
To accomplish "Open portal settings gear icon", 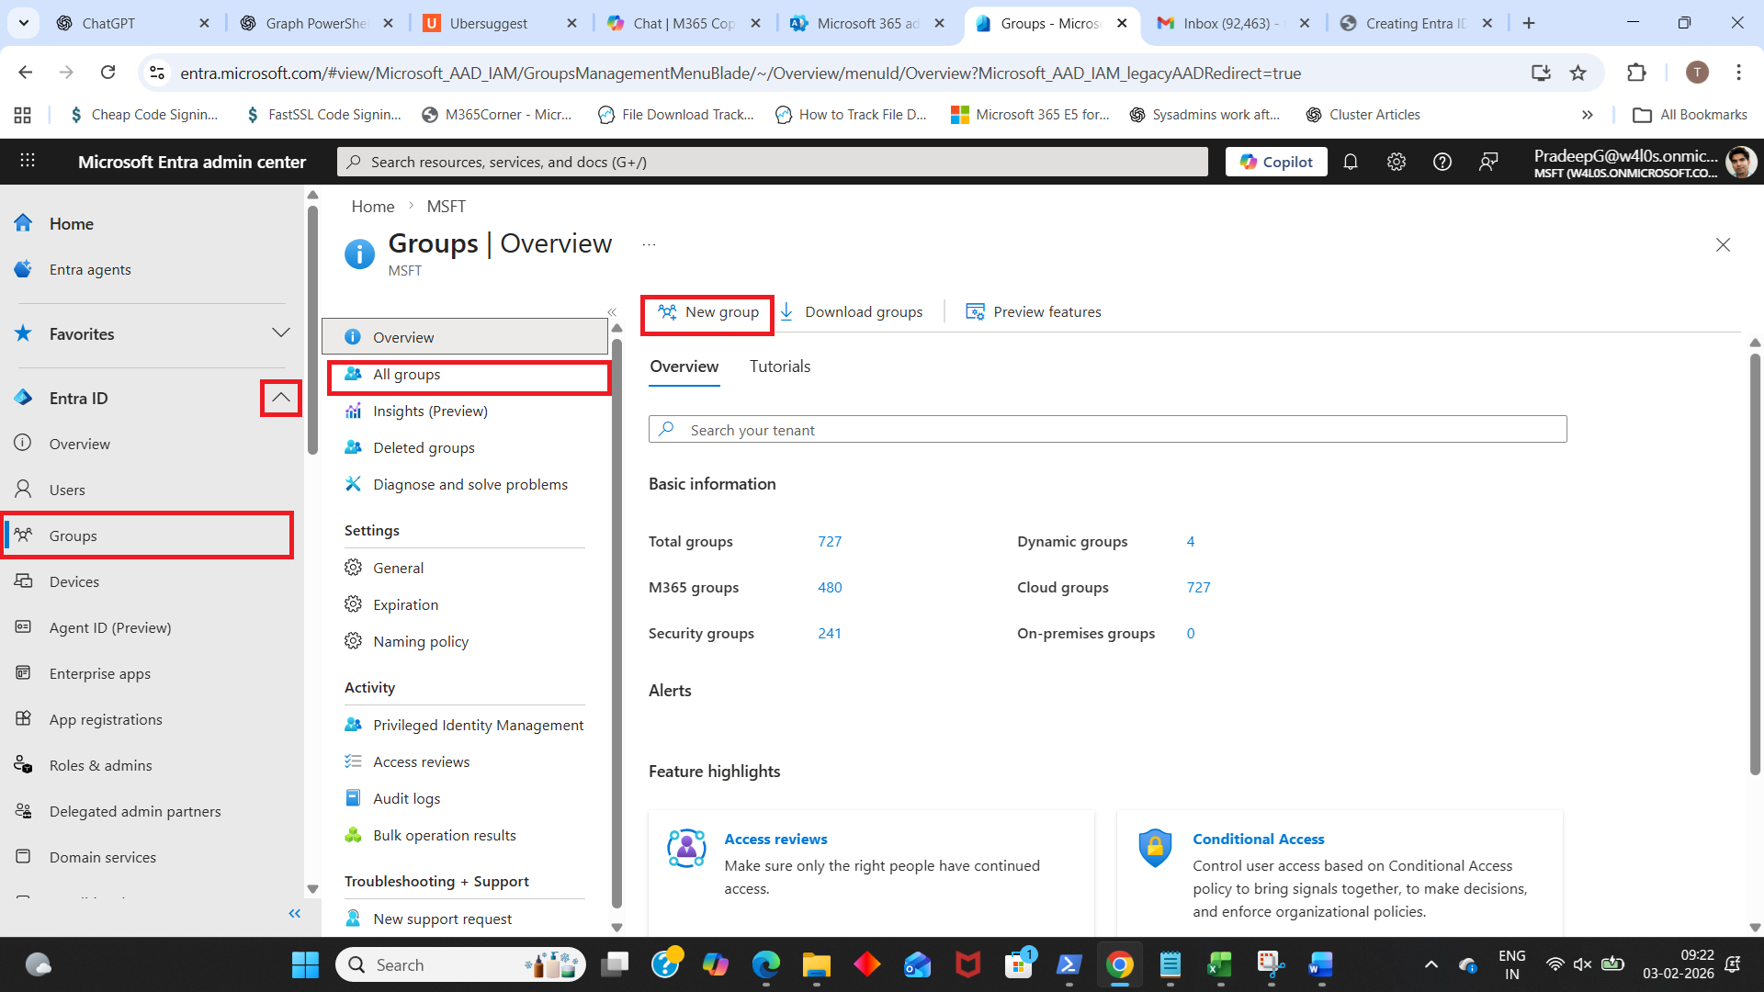I will tap(1396, 162).
